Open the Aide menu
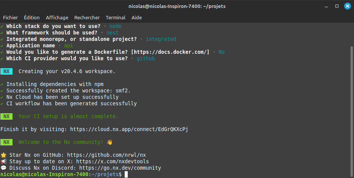The width and height of the screenshot is (354, 178). click(x=136, y=17)
